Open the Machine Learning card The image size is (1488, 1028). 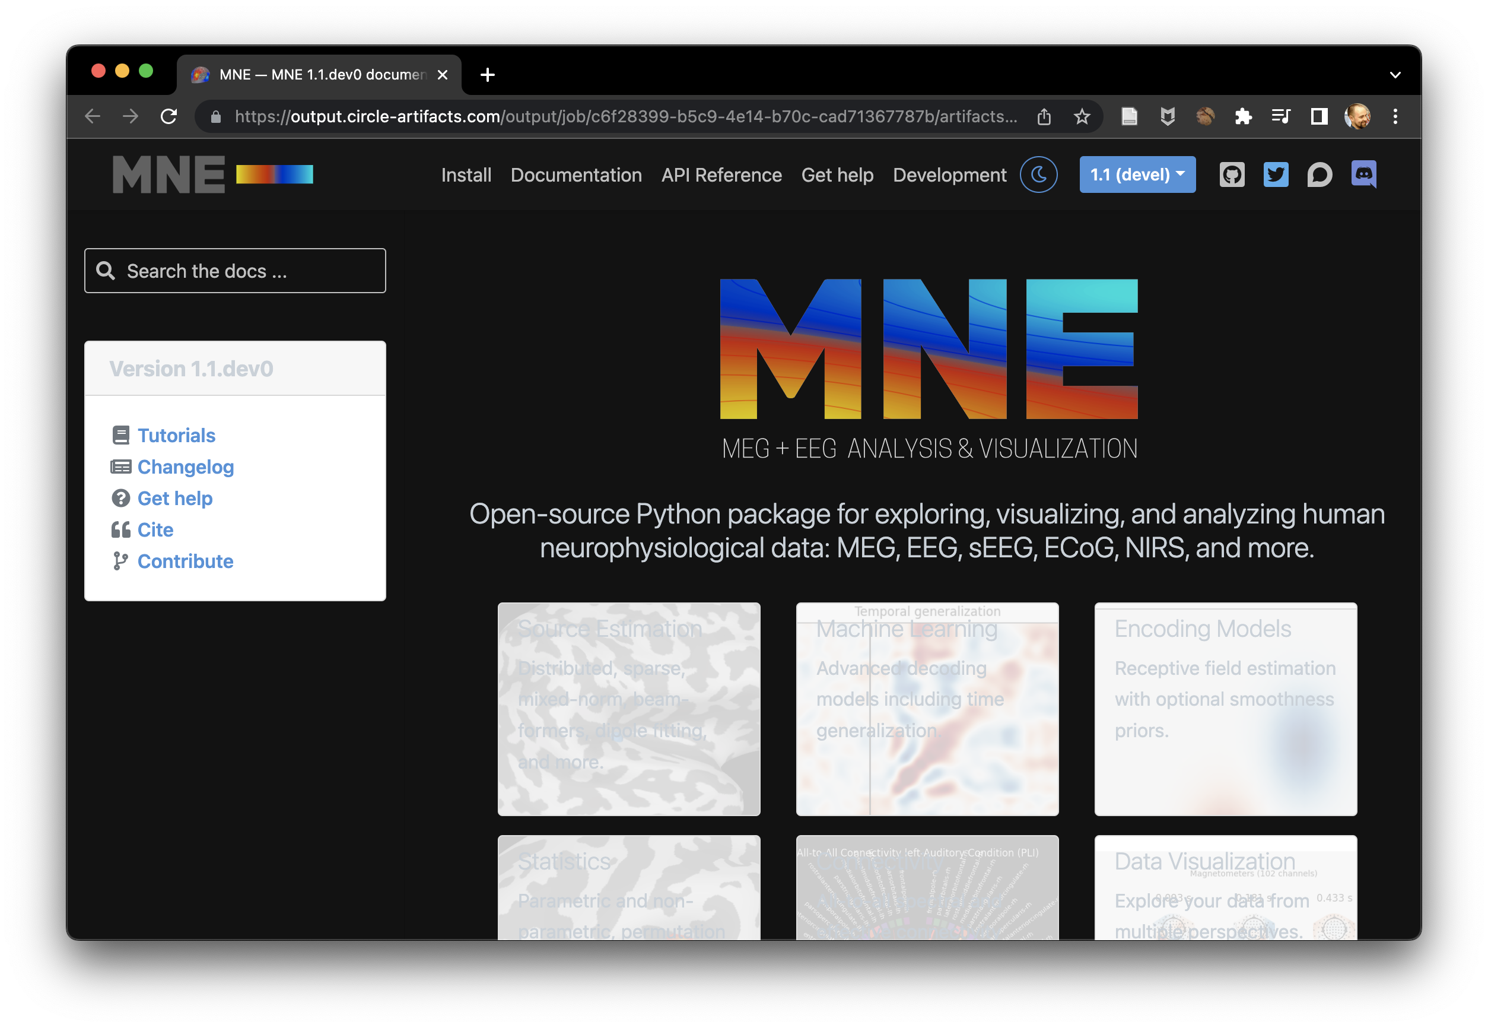click(927, 709)
